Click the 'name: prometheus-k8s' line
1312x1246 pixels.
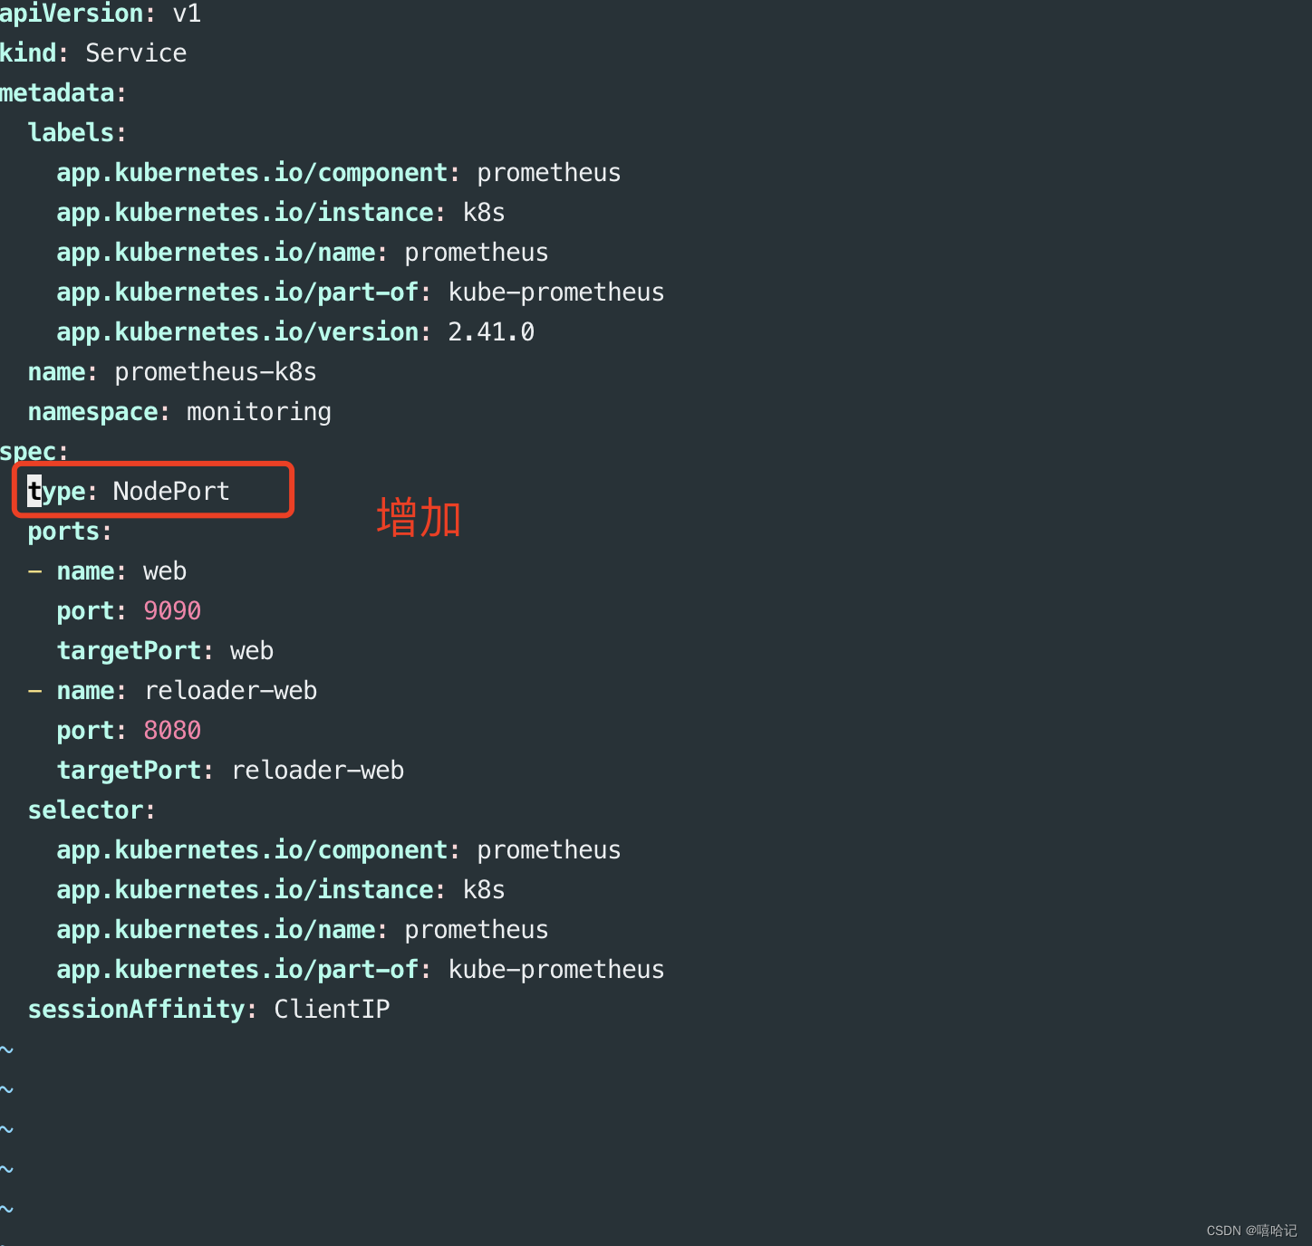tap(172, 372)
